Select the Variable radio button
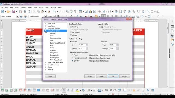 [x=72, y=61]
